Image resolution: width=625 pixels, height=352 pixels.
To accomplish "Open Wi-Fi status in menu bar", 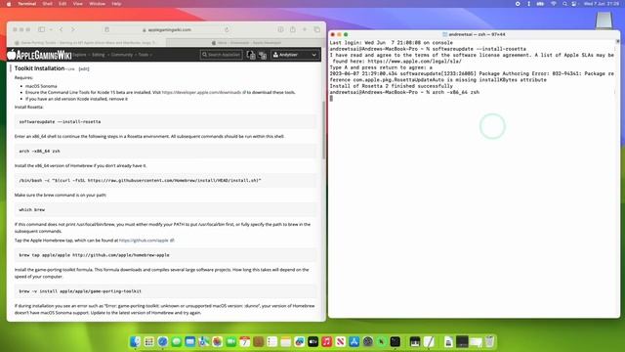I will [554, 4].
